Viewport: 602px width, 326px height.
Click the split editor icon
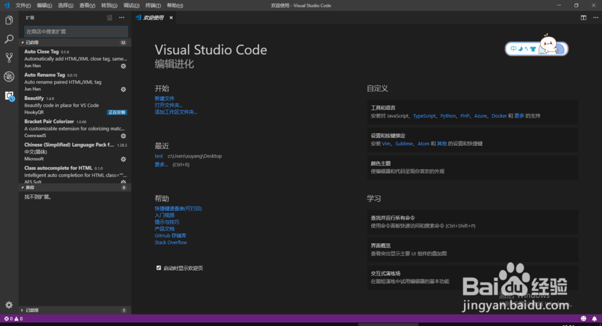point(583,17)
